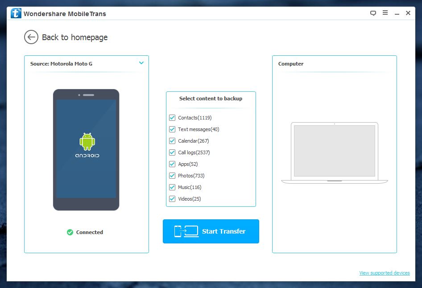
Task: Uncheck the Contacts(1119) checkbox
Action: point(172,118)
